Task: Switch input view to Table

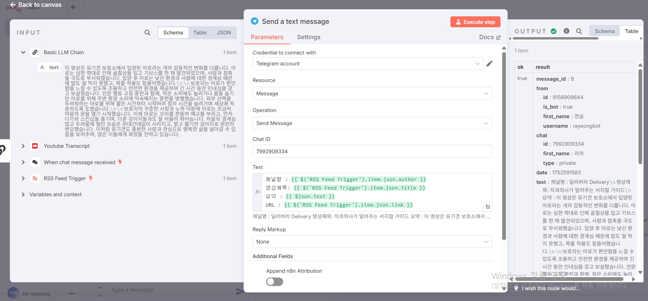Action: [200, 33]
